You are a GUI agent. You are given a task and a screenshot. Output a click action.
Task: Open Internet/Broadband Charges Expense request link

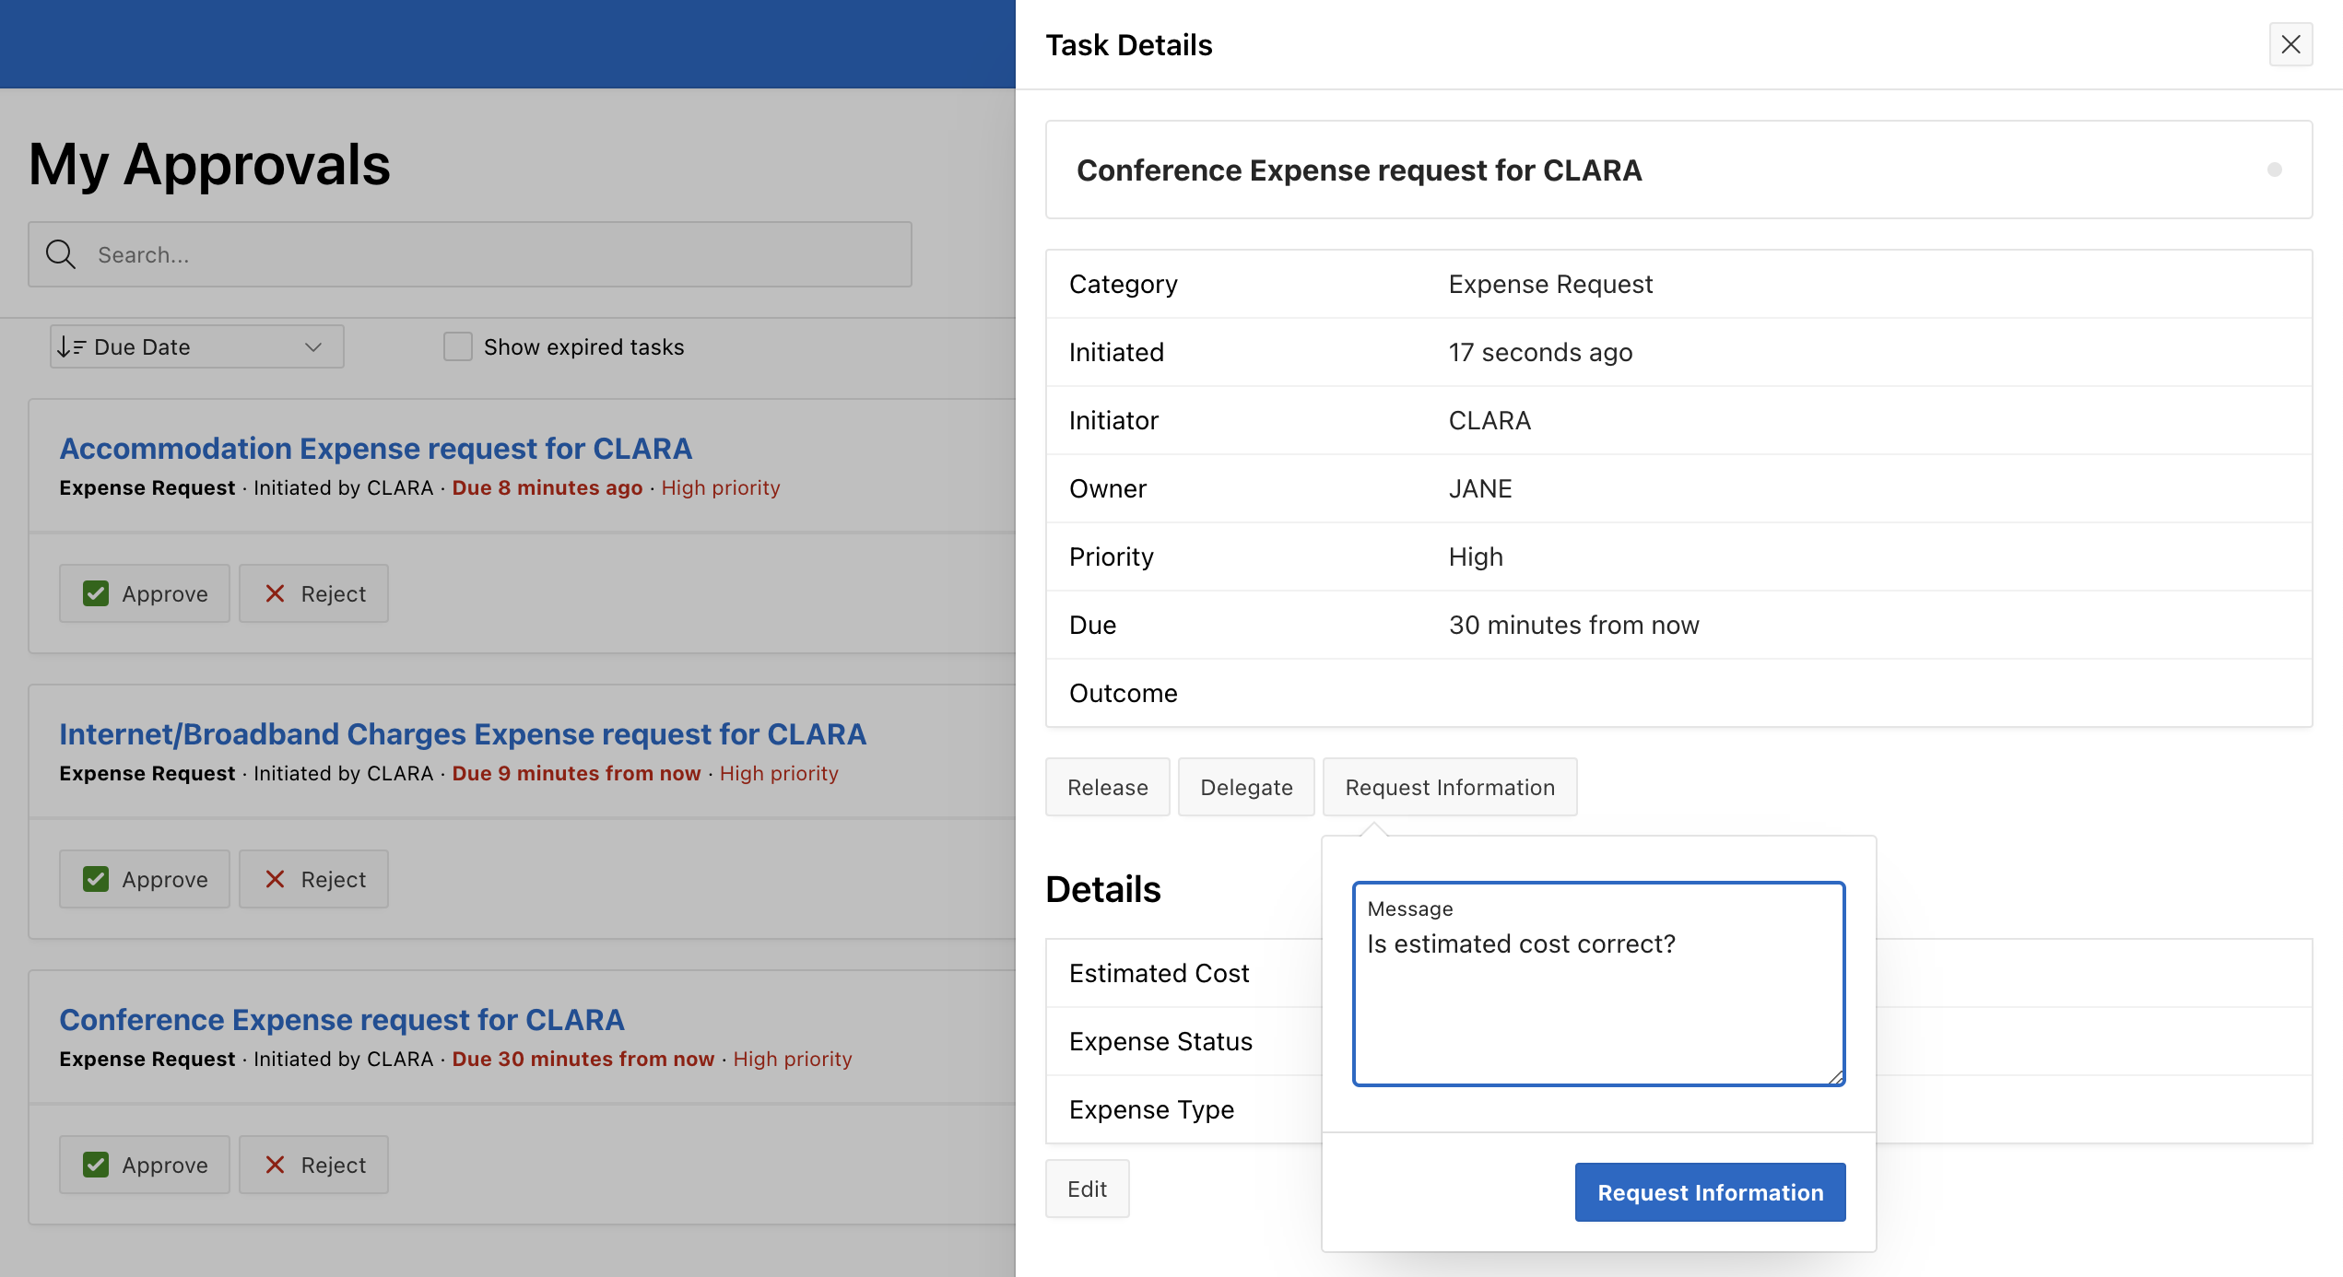pos(463,734)
